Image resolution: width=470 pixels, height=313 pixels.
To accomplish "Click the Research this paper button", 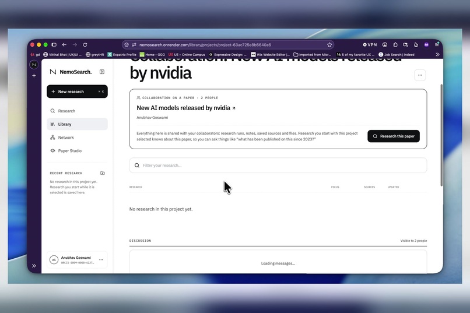I will coord(394,136).
